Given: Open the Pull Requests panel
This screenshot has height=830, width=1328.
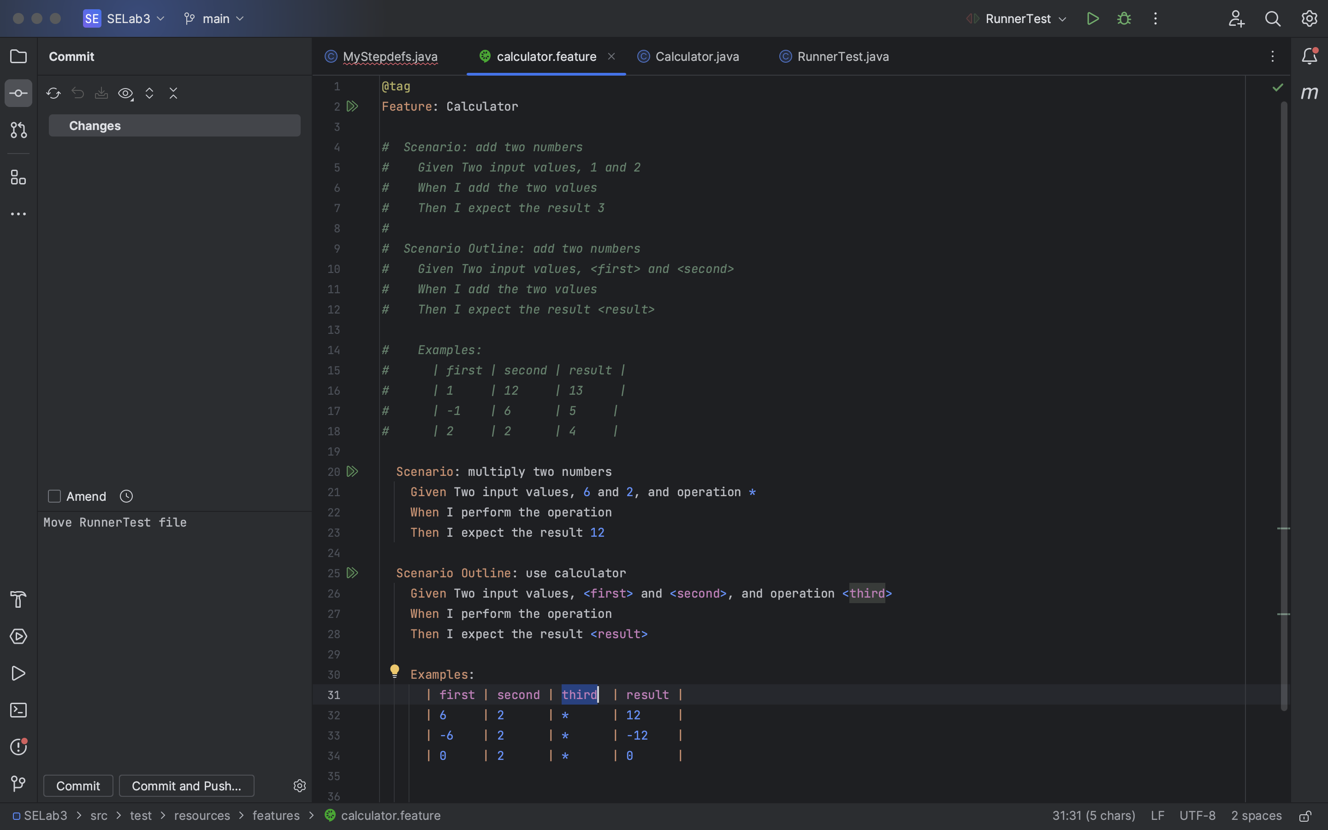Looking at the screenshot, I should (x=18, y=130).
